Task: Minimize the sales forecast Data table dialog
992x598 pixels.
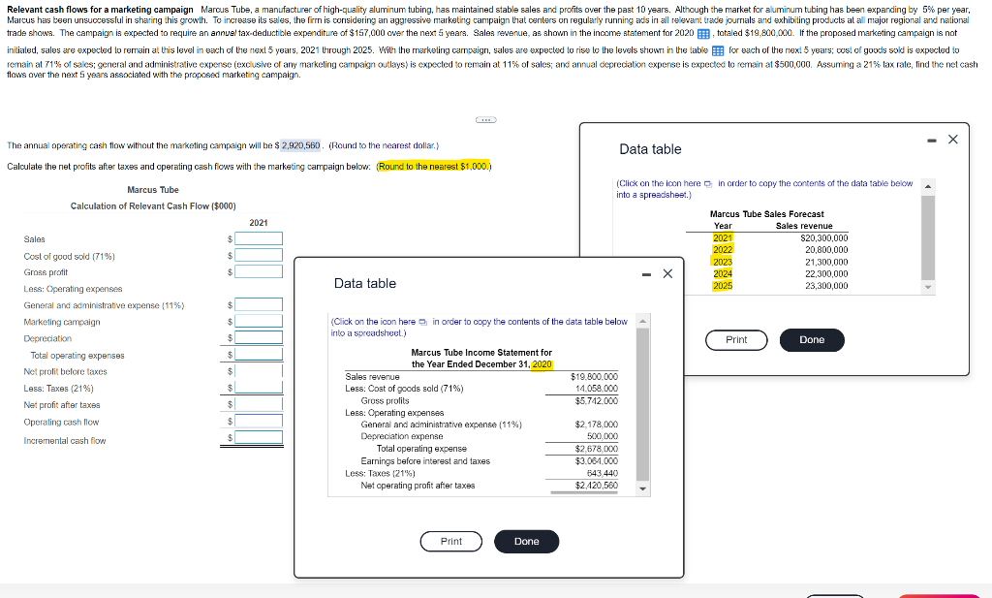Action: [x=932, y=140]
